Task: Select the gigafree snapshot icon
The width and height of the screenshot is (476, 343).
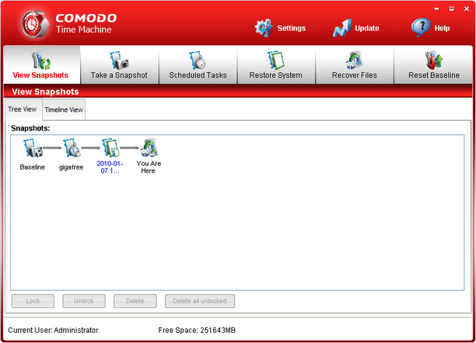Action: pos(72,148)
